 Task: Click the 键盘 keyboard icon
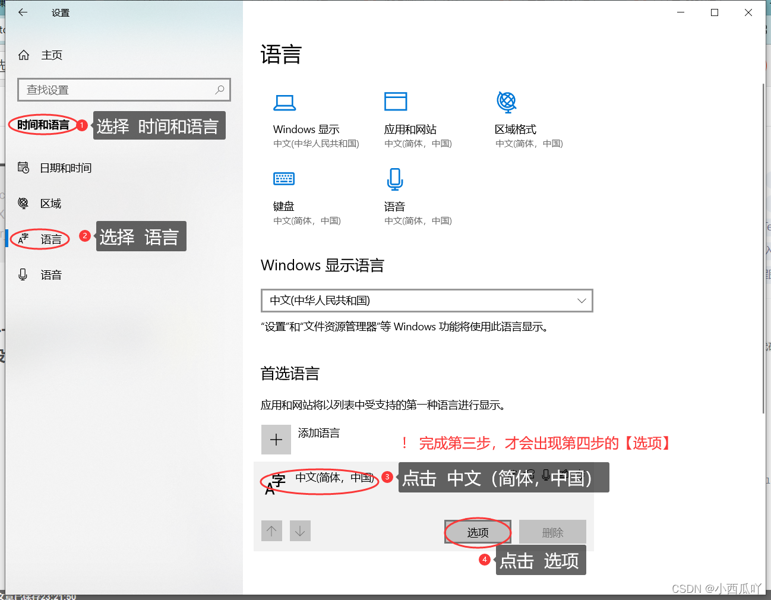tap(284, 178)
